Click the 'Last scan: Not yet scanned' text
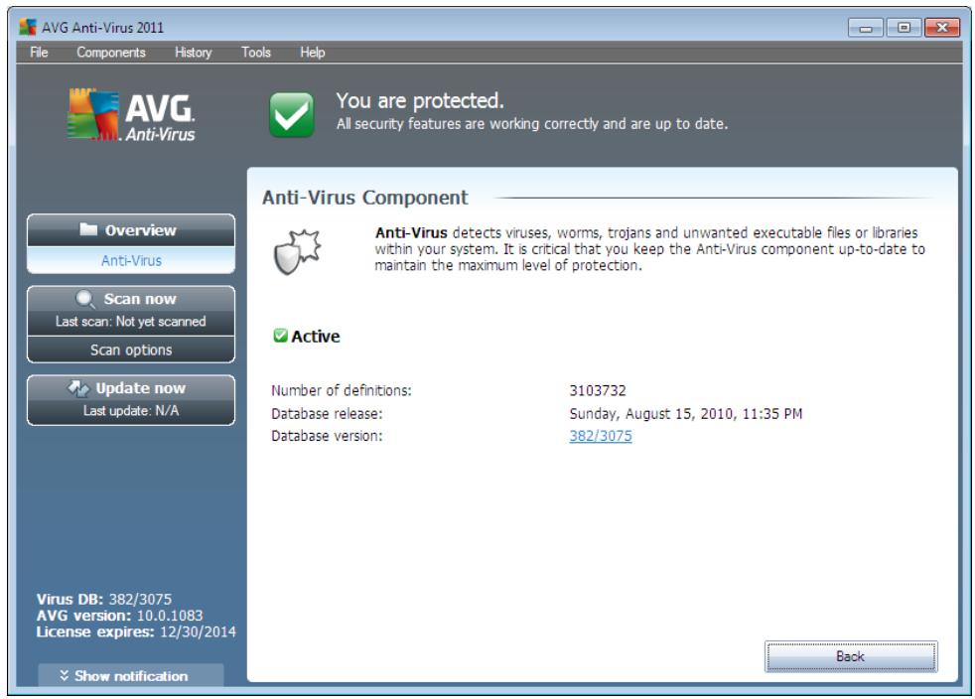Screen dimensions: 975x699 click(131, 322)
